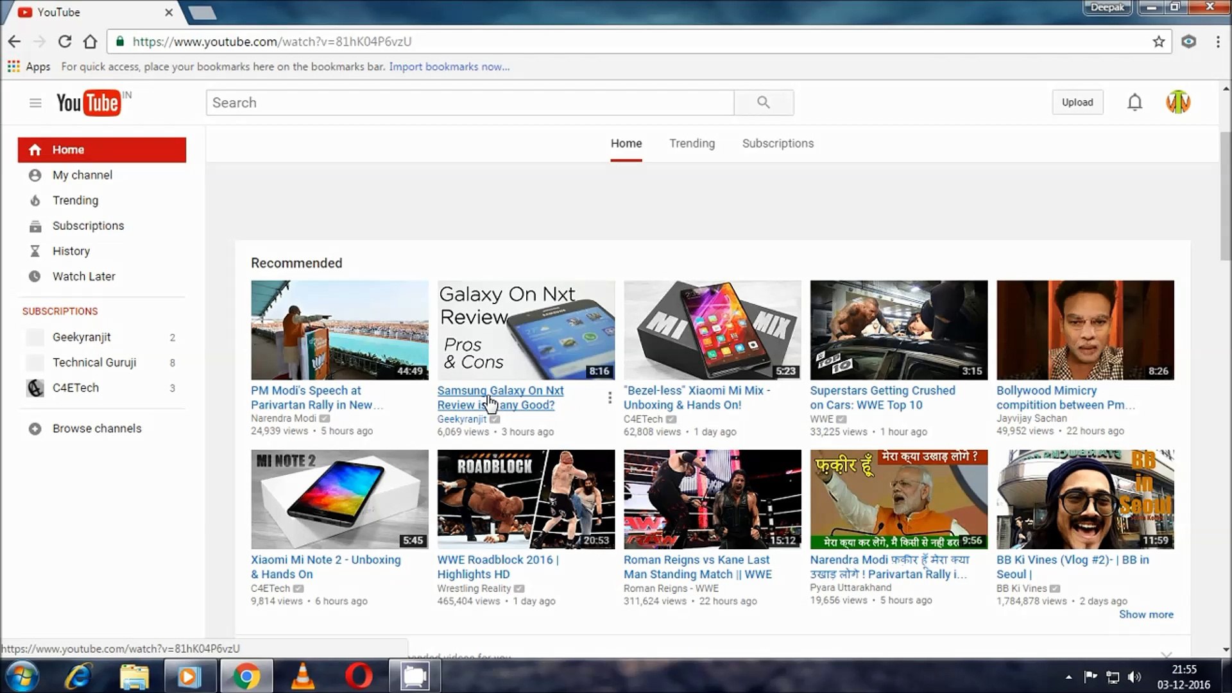Bookmark the page using the star icon
Image resolution: width=1232 pixels, height=693 pixels.
tap(1159, 41)
